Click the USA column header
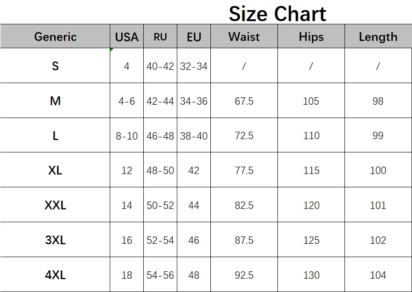Viewport: 412px width, 292px height. (x=127, y=37)
